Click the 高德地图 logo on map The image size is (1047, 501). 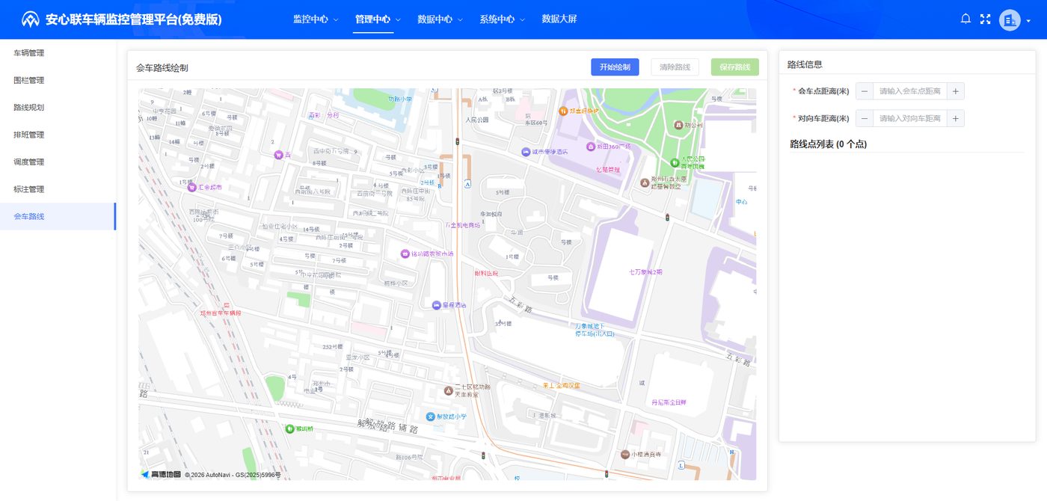tap(161, 474)
